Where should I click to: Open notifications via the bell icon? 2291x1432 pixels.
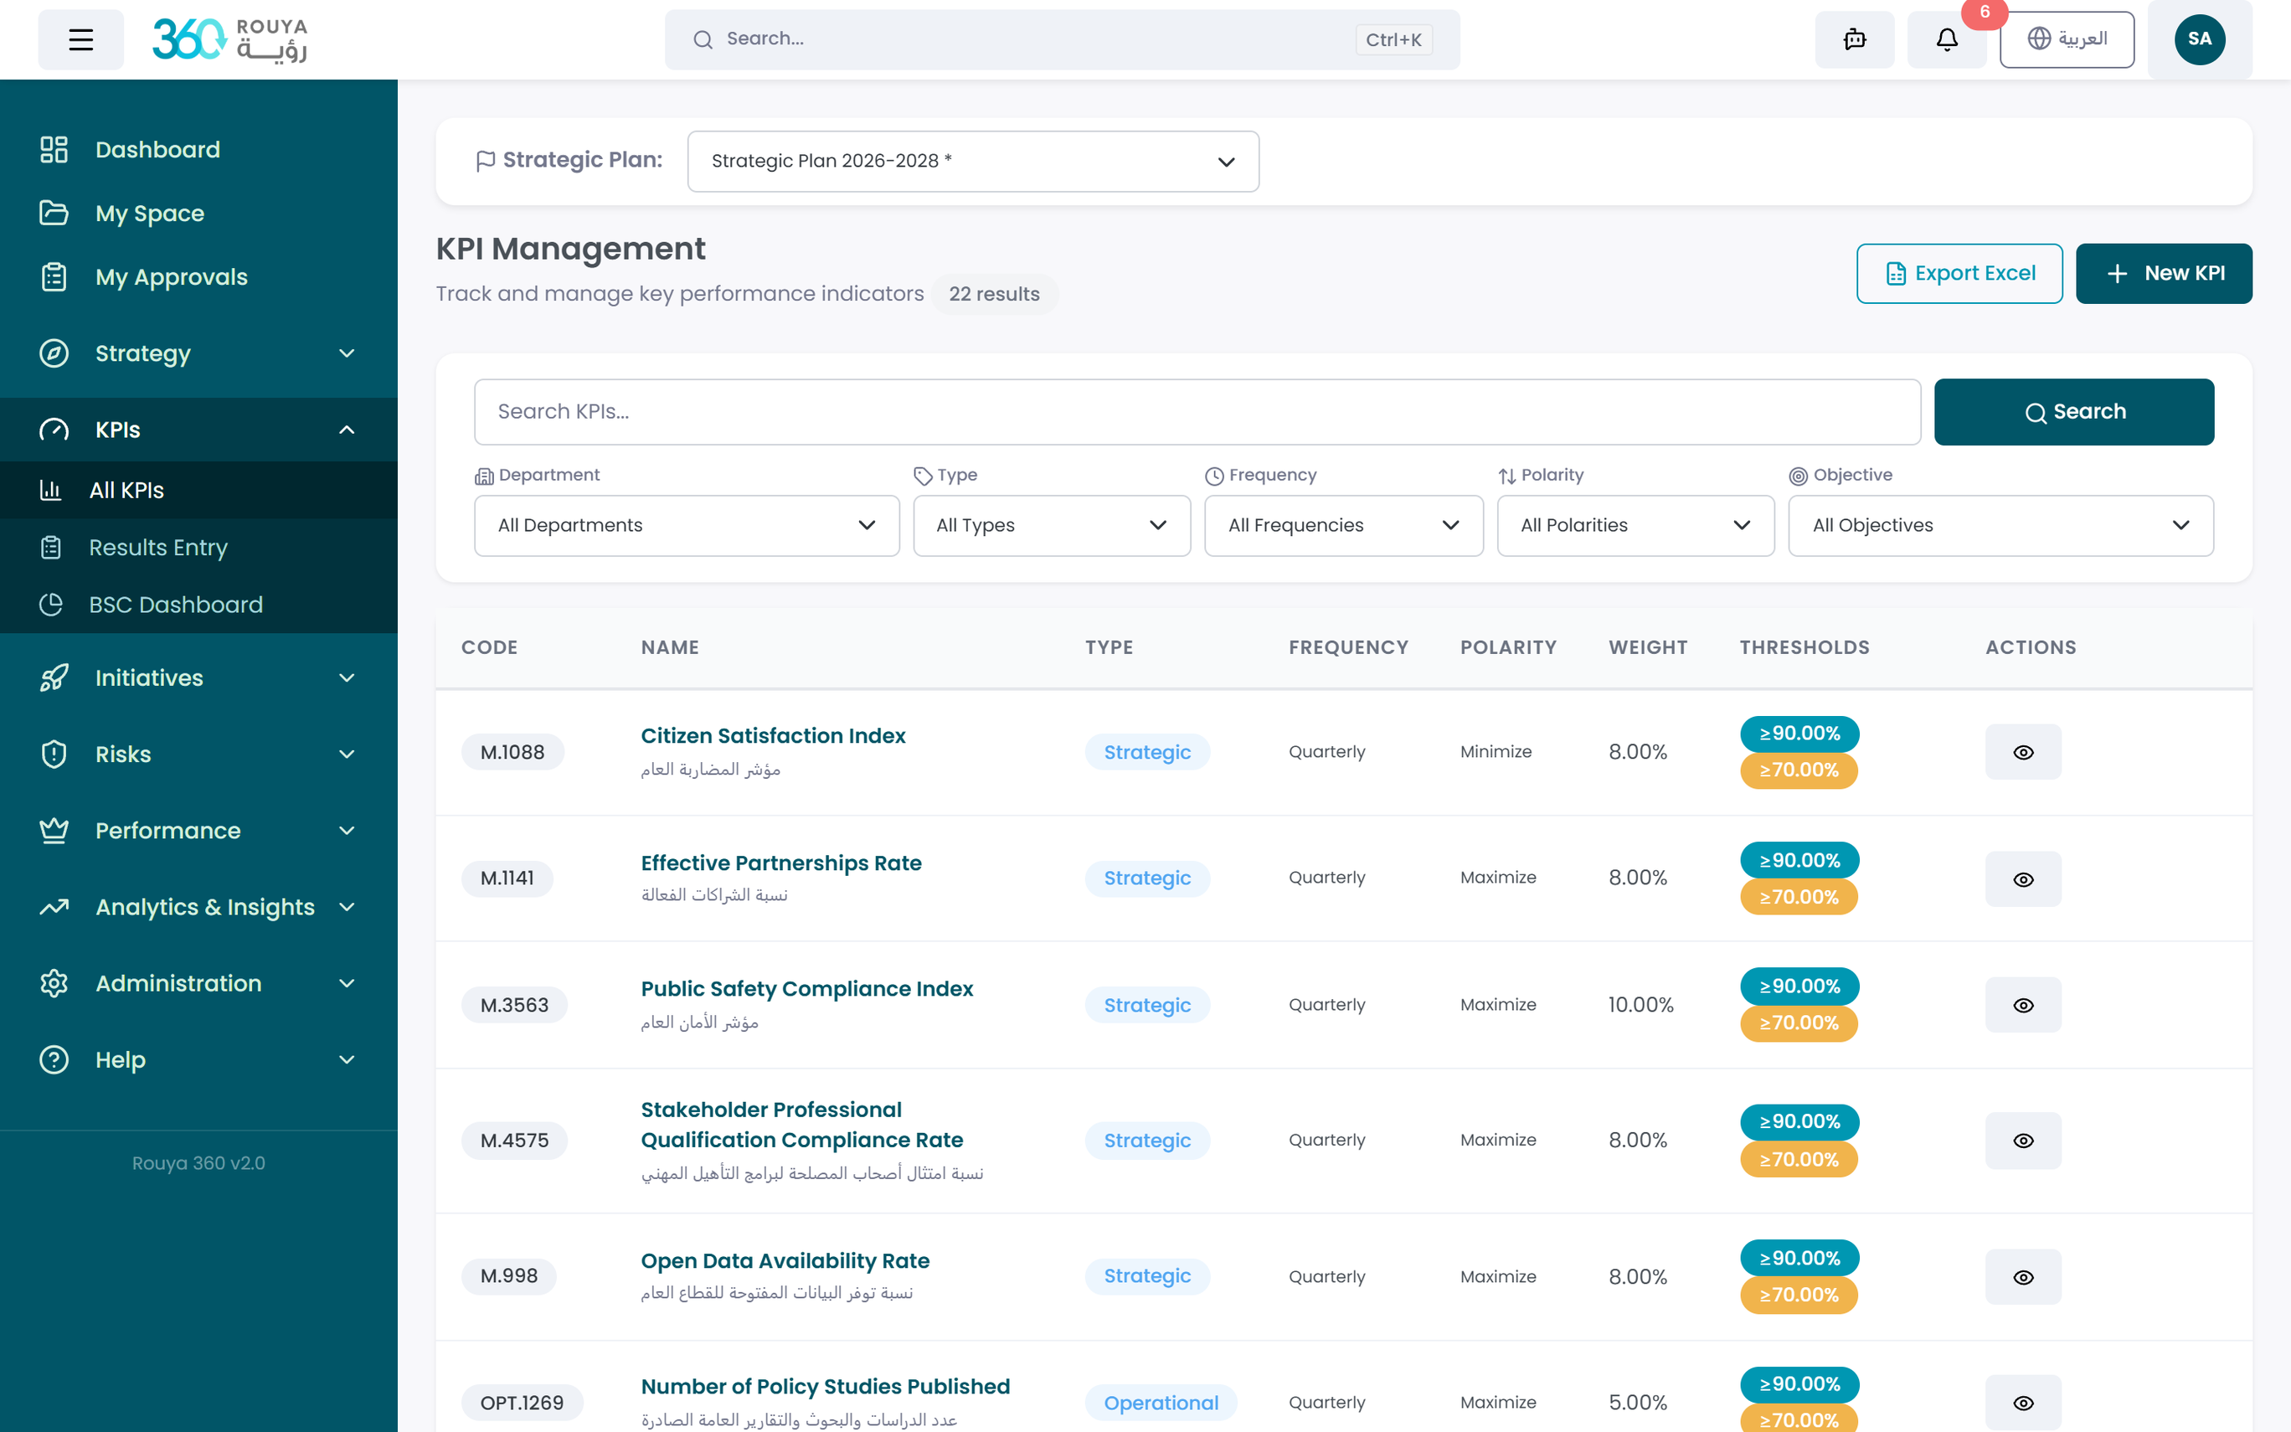click(x=1946, y=40)
